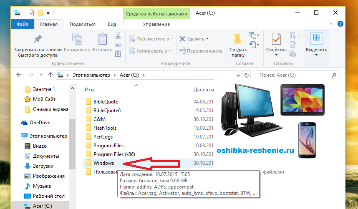
Task: Click the New folder icon in the title bar
Action: tap(40, 13)
